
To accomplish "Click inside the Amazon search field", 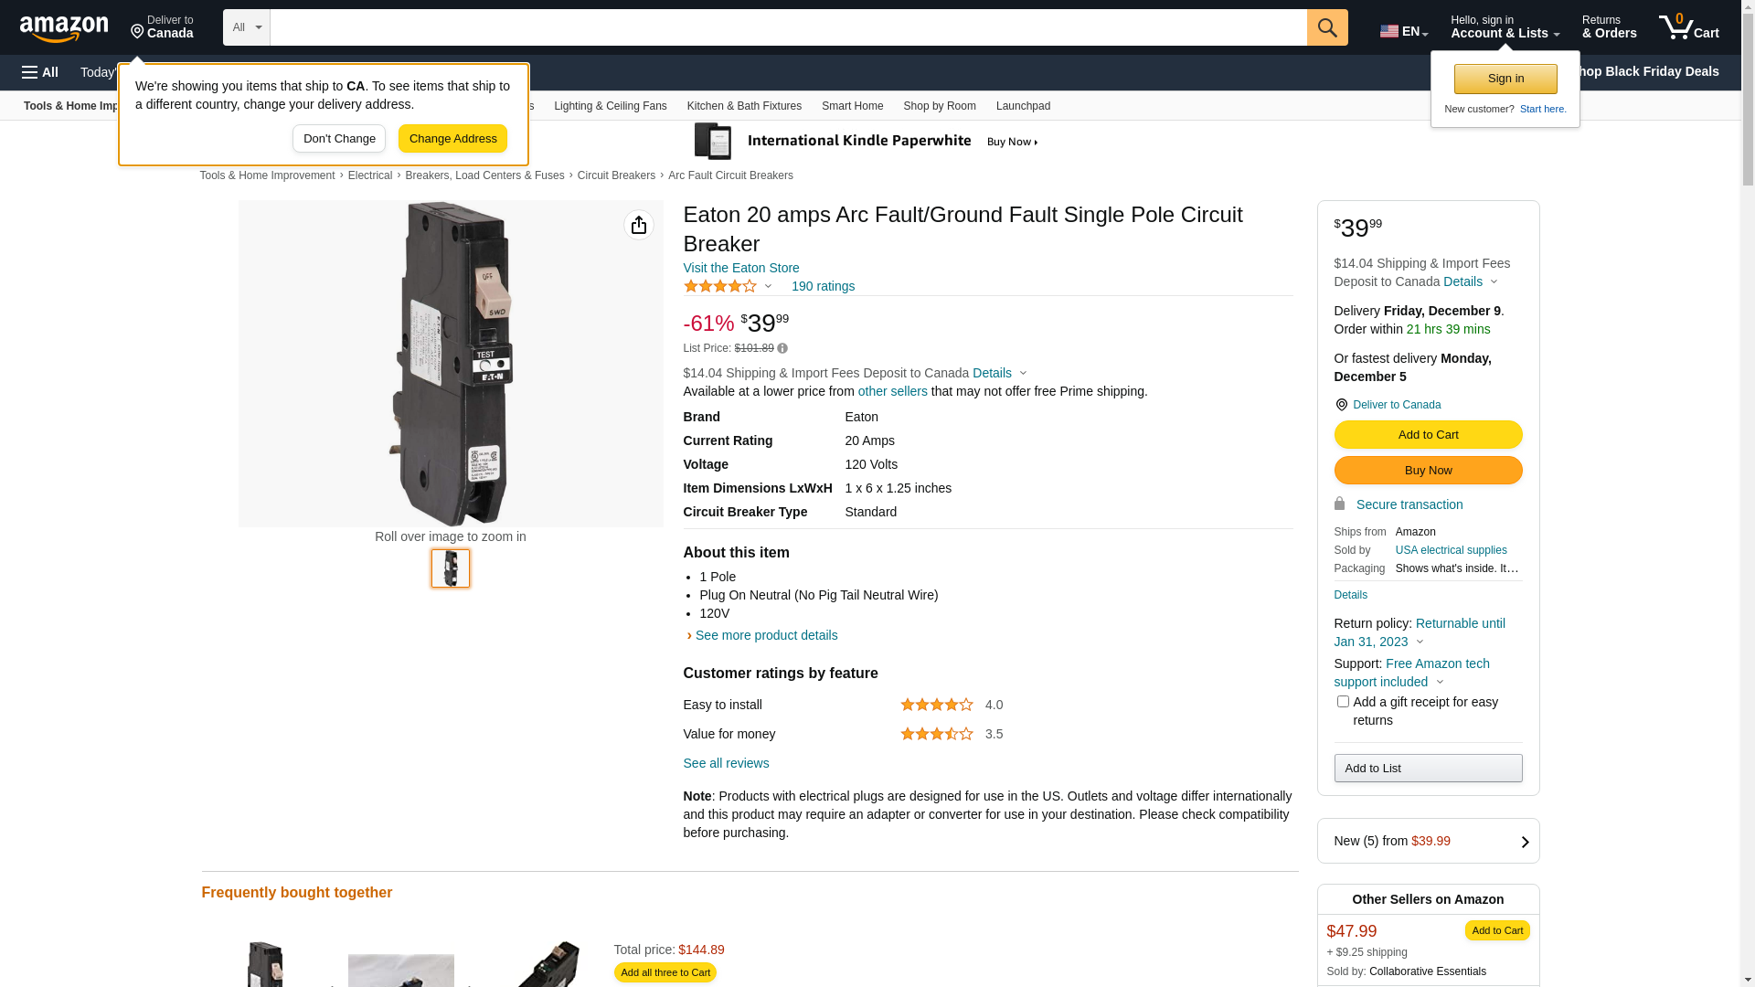I will 788,27.
